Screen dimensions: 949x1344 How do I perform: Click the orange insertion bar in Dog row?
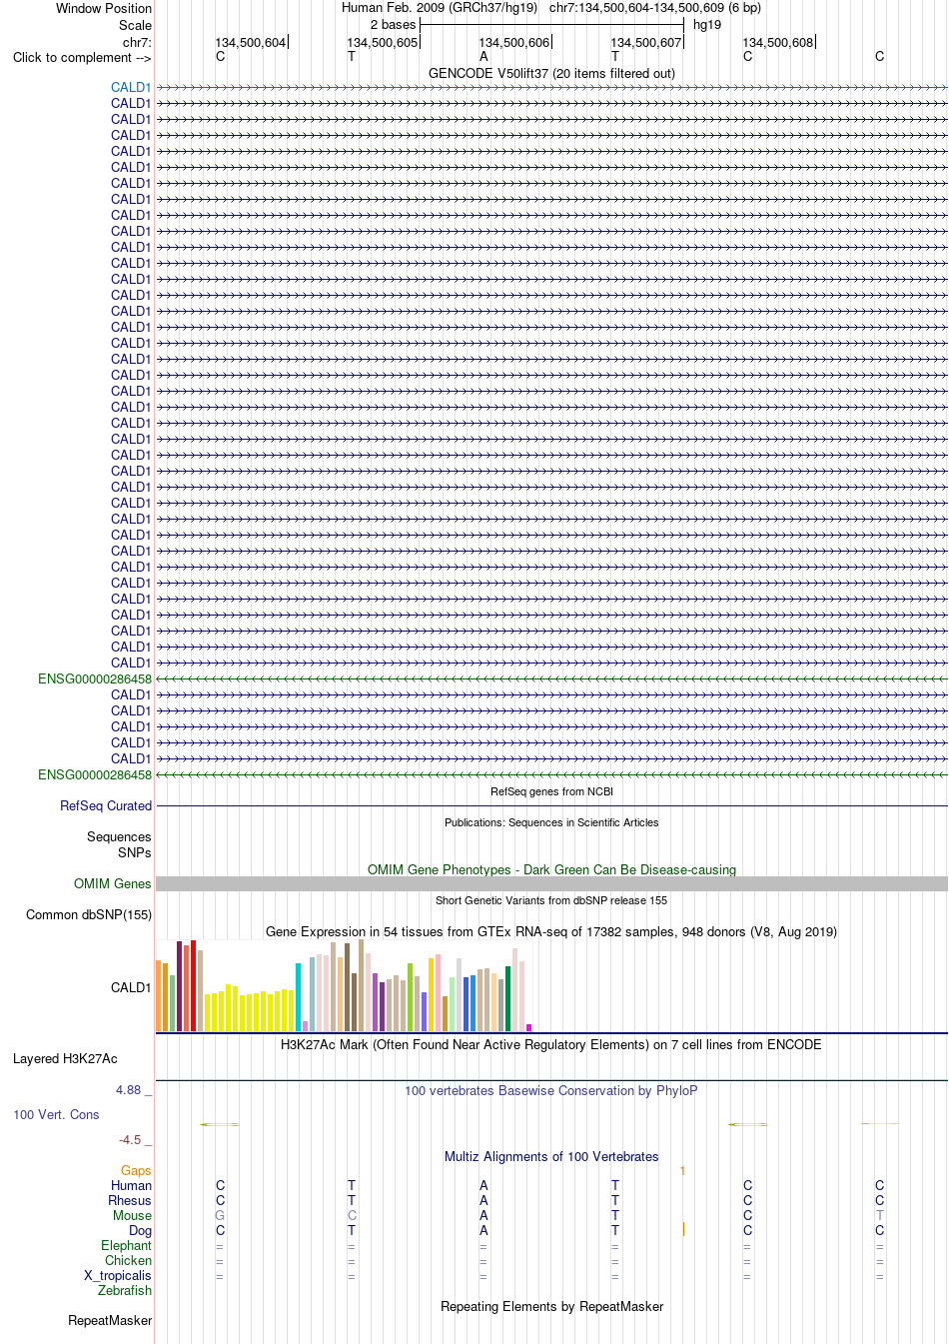[x=683, y=1230]
